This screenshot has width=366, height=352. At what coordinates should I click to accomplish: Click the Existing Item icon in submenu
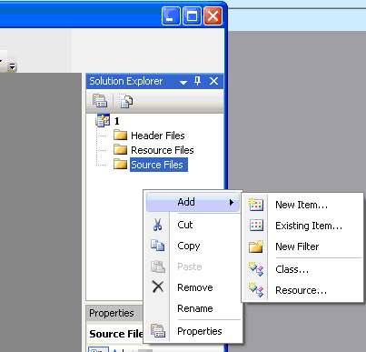[x=256, y=226]
